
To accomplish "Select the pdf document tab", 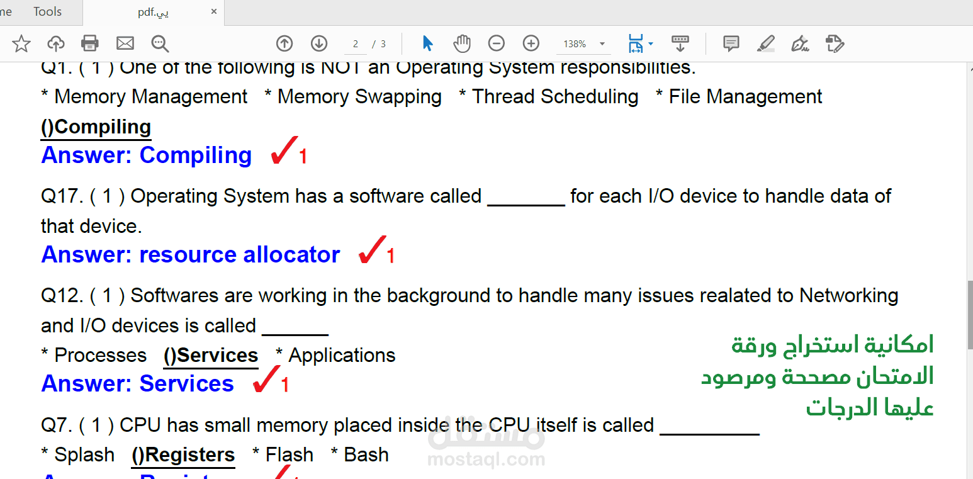I will tap(154, 12).
